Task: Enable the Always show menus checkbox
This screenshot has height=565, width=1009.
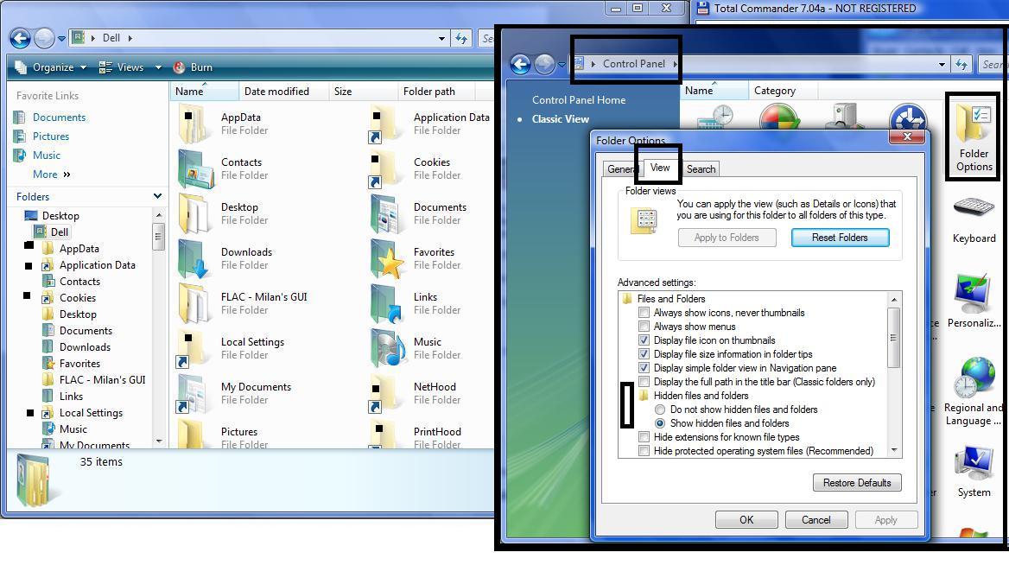Action: (x=644, y=327)
